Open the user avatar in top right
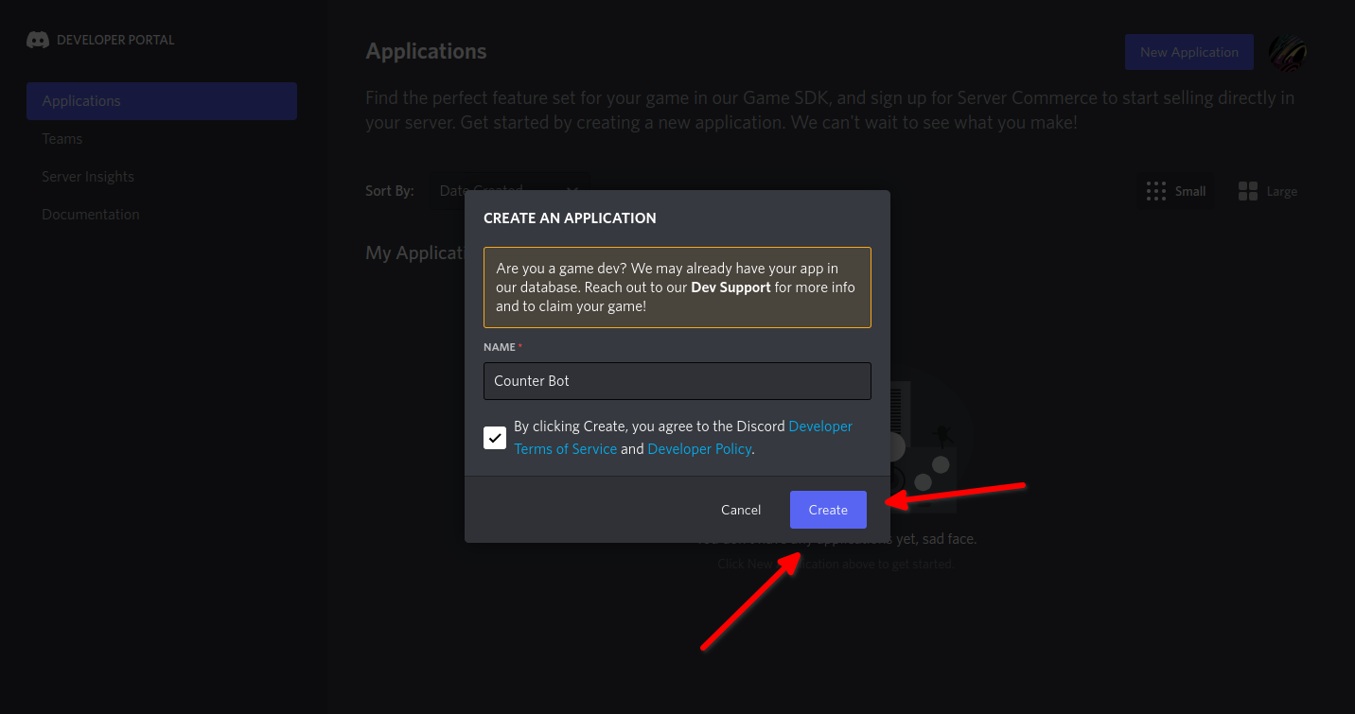1355x714 pixels. pos(1287,52)
